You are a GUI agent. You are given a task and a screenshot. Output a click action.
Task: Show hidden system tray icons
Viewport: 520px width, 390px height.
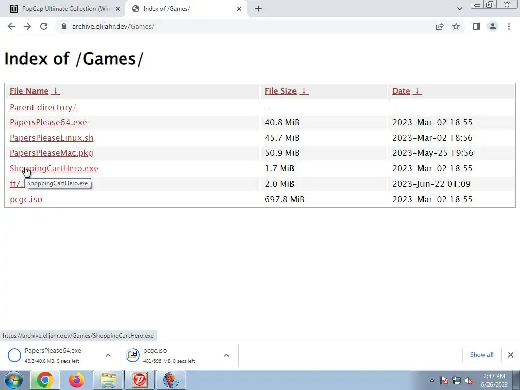tap(432, 381)
